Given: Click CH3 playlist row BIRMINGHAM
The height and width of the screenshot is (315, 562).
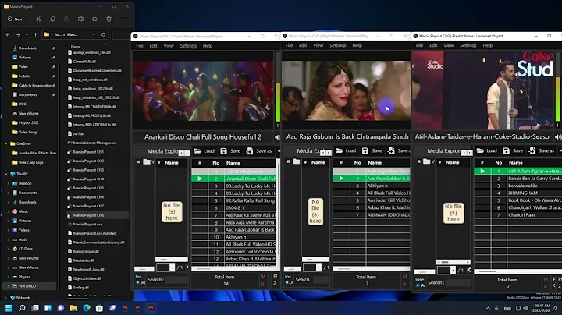Looking at the screenshot, I should (x=518, y=193).
